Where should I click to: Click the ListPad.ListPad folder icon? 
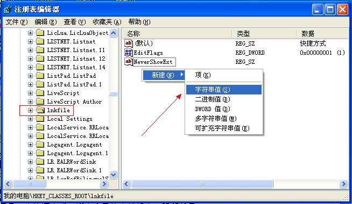pos(40,76)
